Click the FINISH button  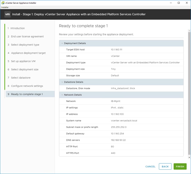(x=180, y=167)
